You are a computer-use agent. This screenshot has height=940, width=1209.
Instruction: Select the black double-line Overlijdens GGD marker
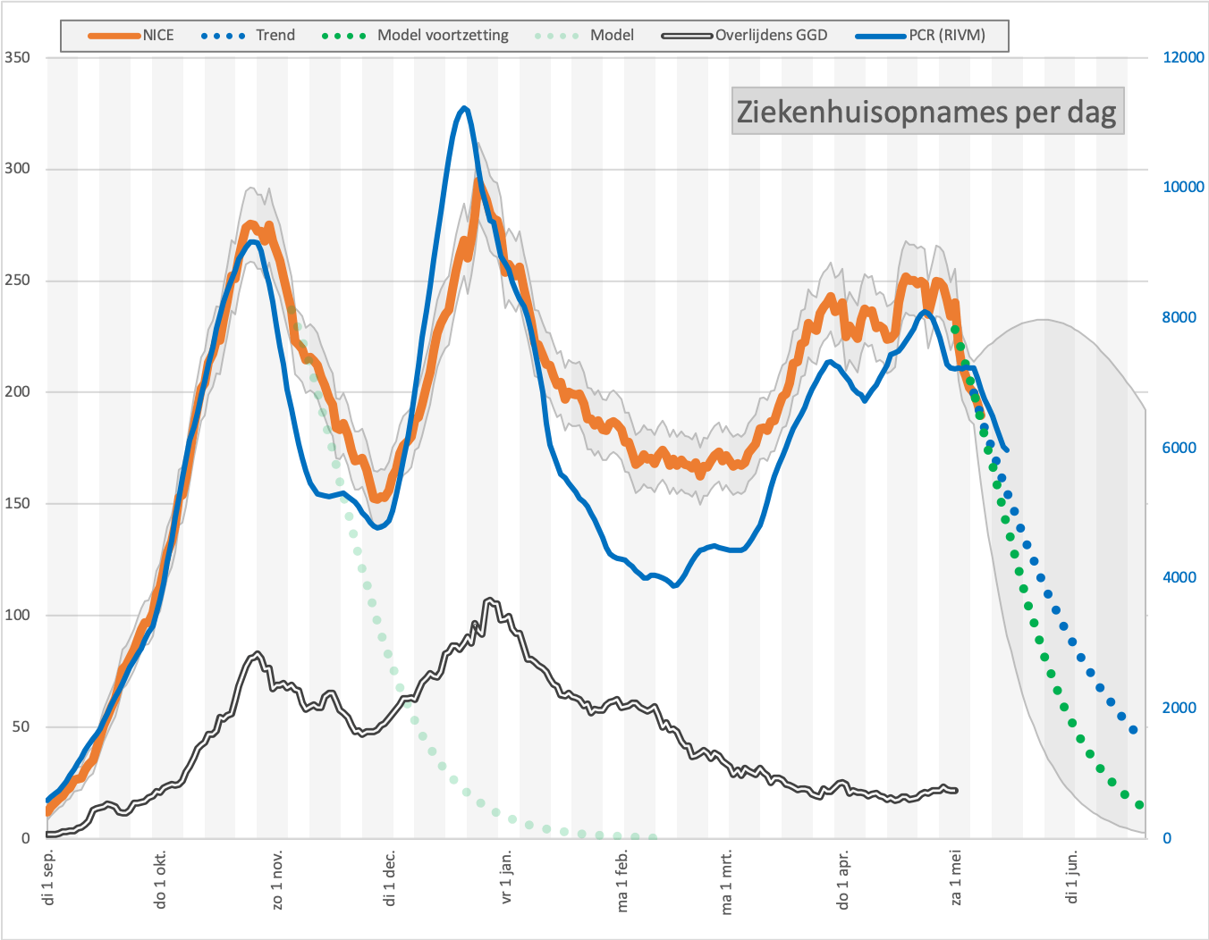687,36
